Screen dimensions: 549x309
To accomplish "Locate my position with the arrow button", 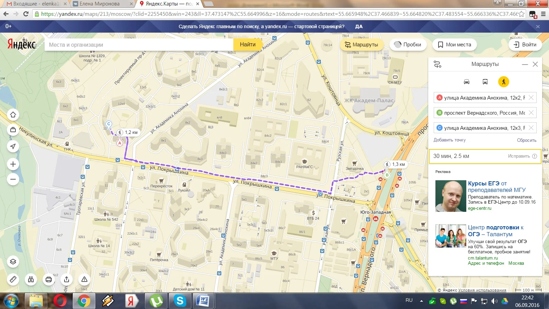I will click(x=13, y=146).
